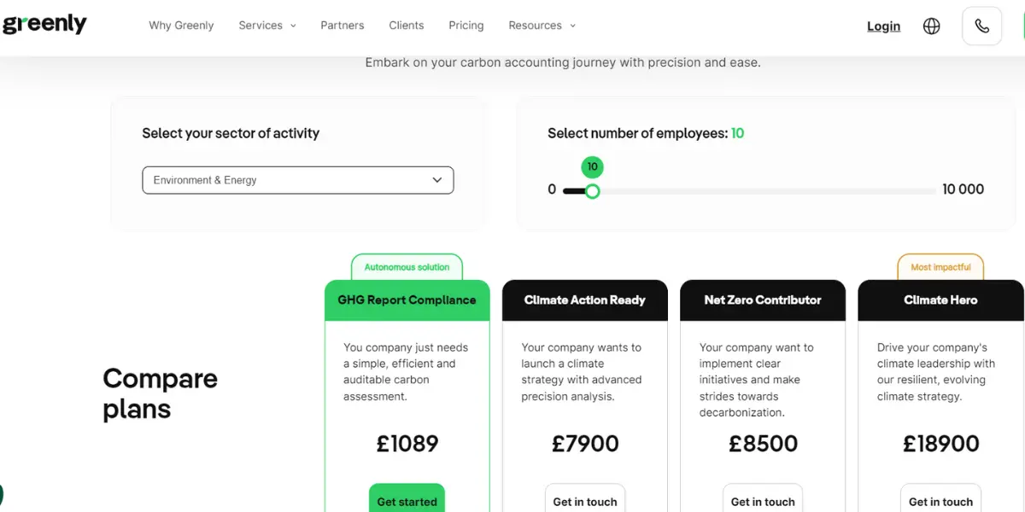Open the Clients page
Screen dimensions: 1025x512
point(407,26)
